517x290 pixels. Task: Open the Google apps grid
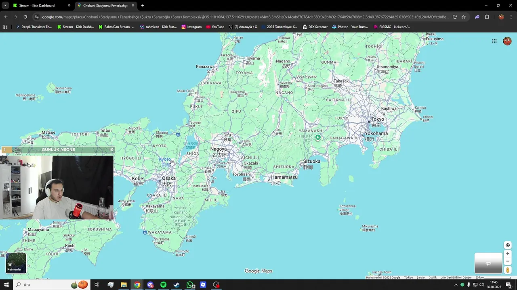click(494, 41)
